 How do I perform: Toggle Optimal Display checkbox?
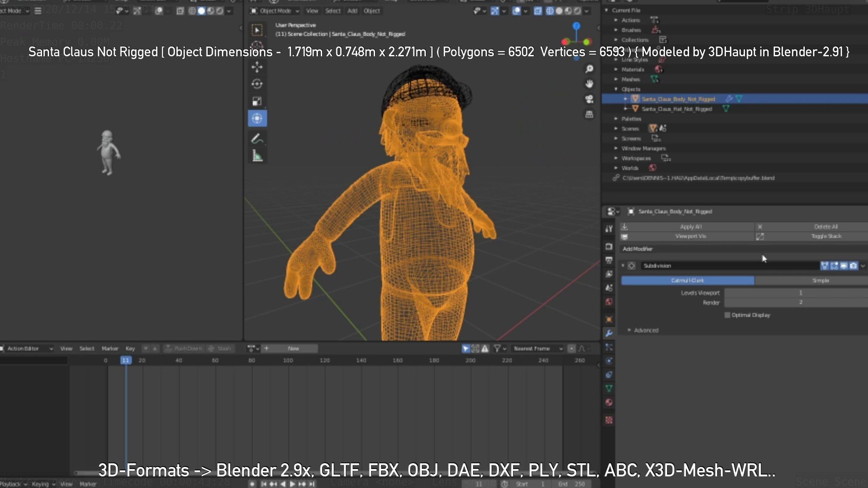(x=727, y=315)
